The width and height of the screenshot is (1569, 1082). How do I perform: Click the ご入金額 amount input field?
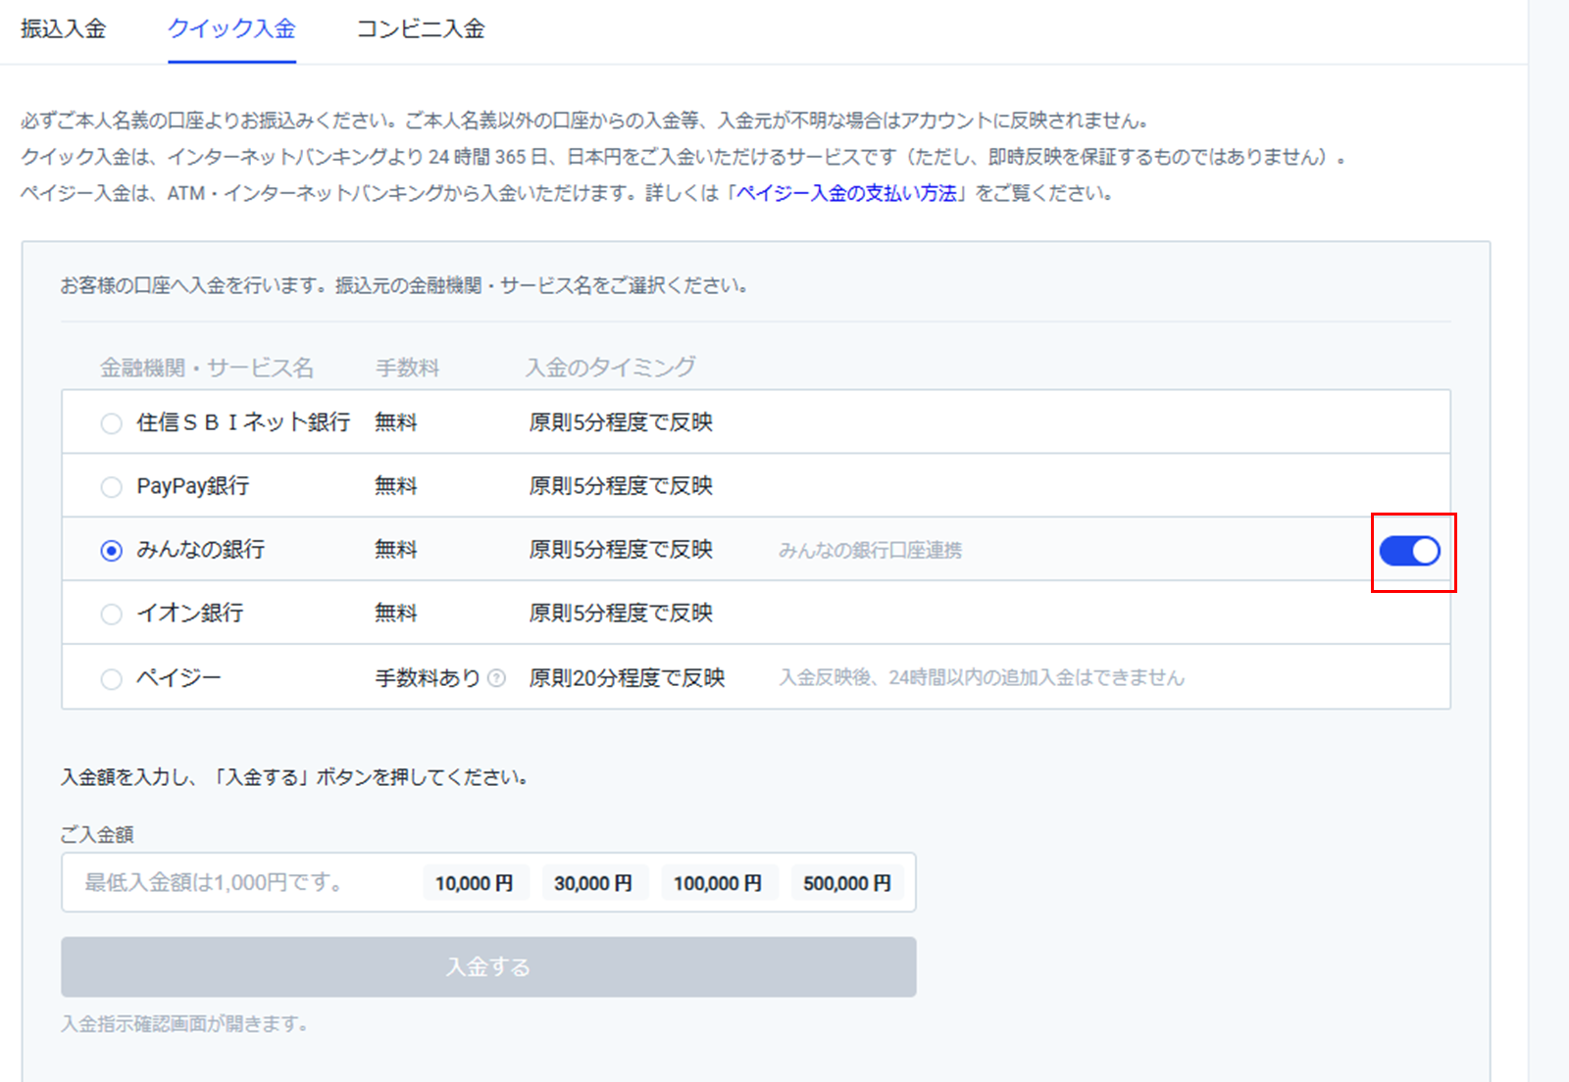pos(240,883)
